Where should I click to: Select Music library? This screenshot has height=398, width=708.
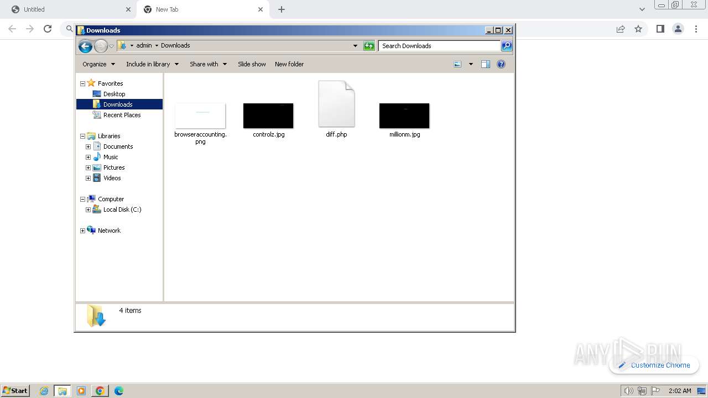[111, 157]
